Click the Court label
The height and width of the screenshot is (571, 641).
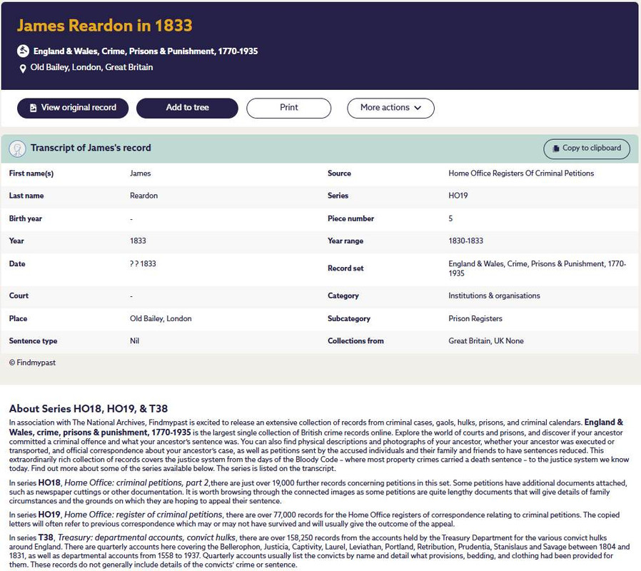(x=19, y=295)
